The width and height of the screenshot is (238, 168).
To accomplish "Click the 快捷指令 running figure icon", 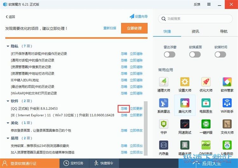I will 96,163.
